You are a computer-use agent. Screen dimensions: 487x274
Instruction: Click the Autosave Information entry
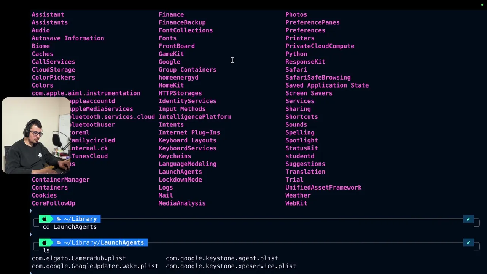click(x=68, y=38)
